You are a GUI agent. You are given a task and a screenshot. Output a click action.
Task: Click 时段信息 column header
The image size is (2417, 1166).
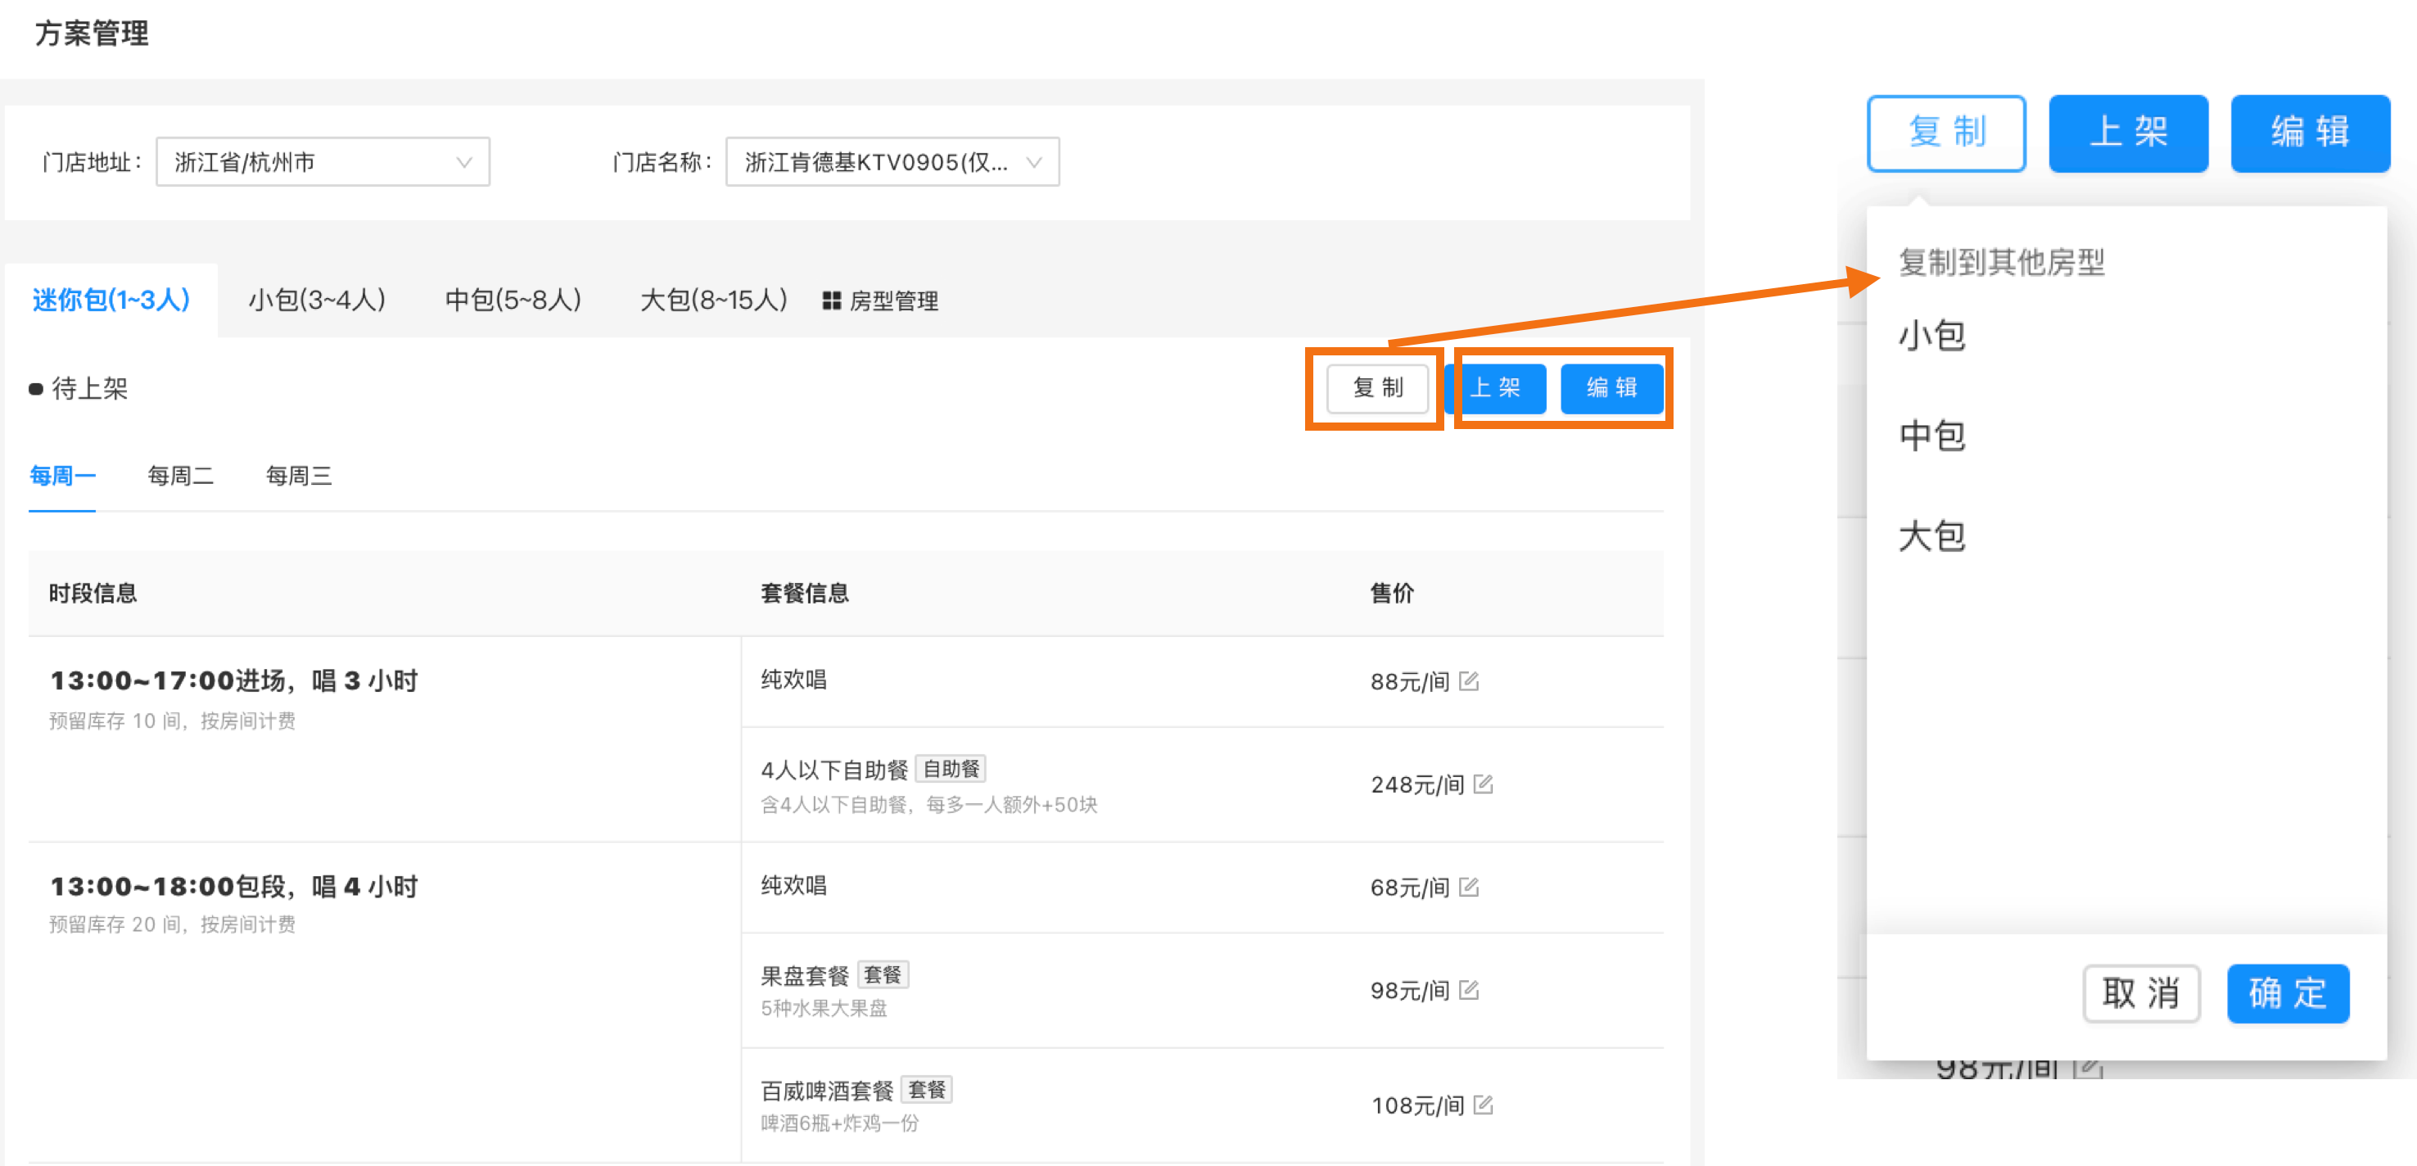[93, 594]
